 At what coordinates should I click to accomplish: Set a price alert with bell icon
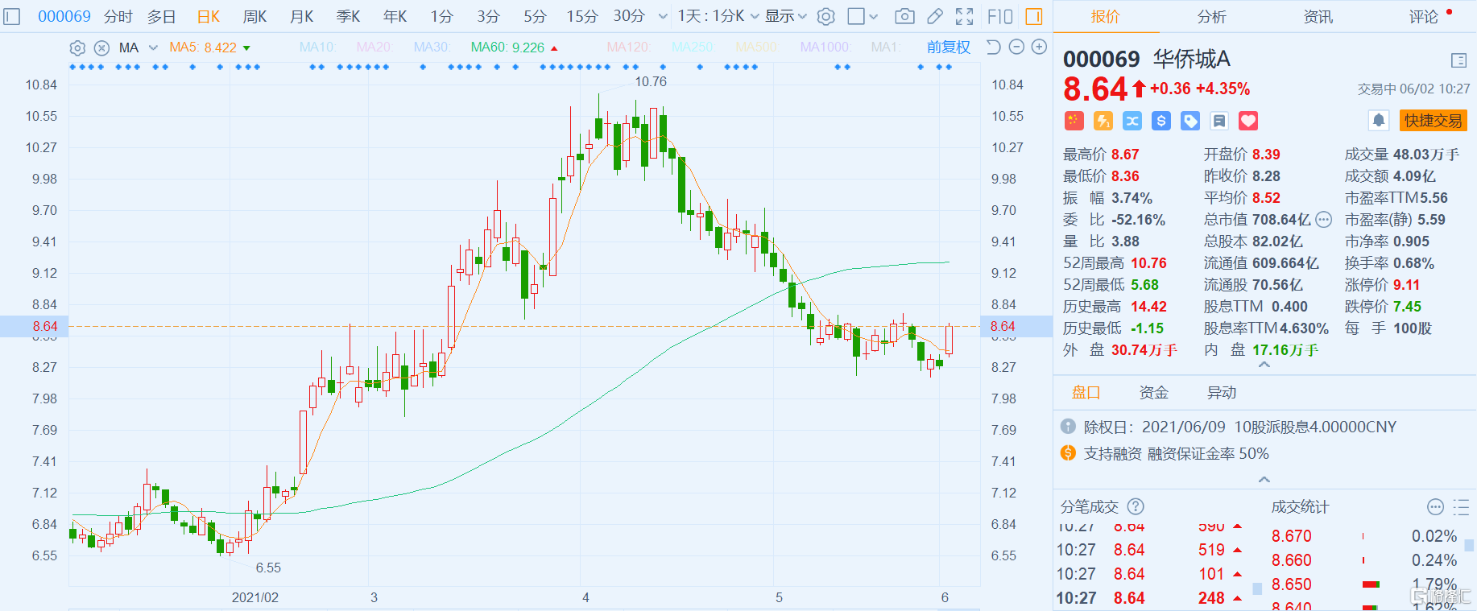[x=1379, y=121]
